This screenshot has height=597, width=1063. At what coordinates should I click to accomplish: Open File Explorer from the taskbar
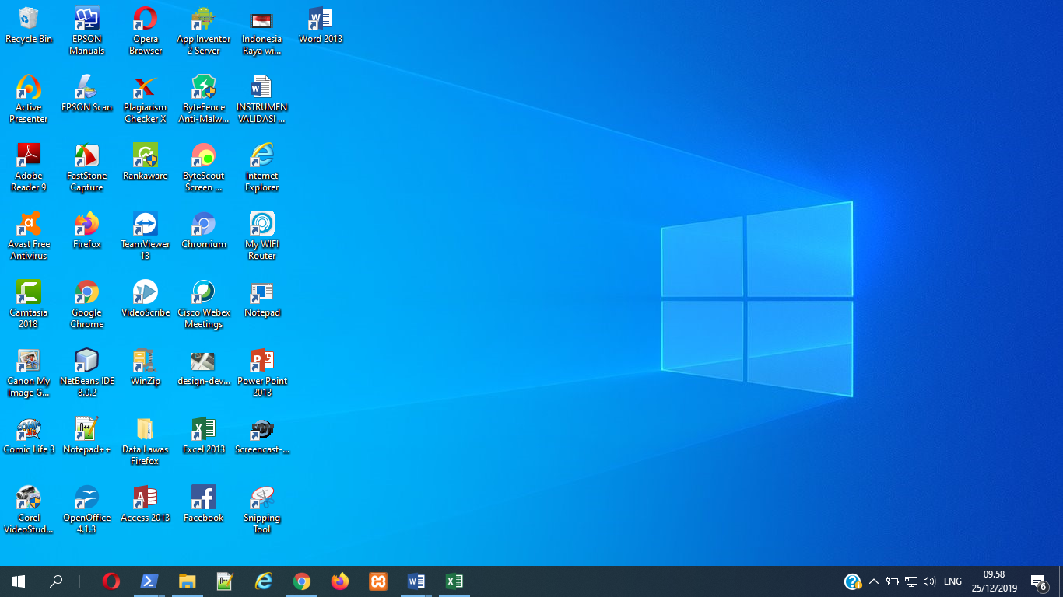pyautogui.click(x=188, y=581)
